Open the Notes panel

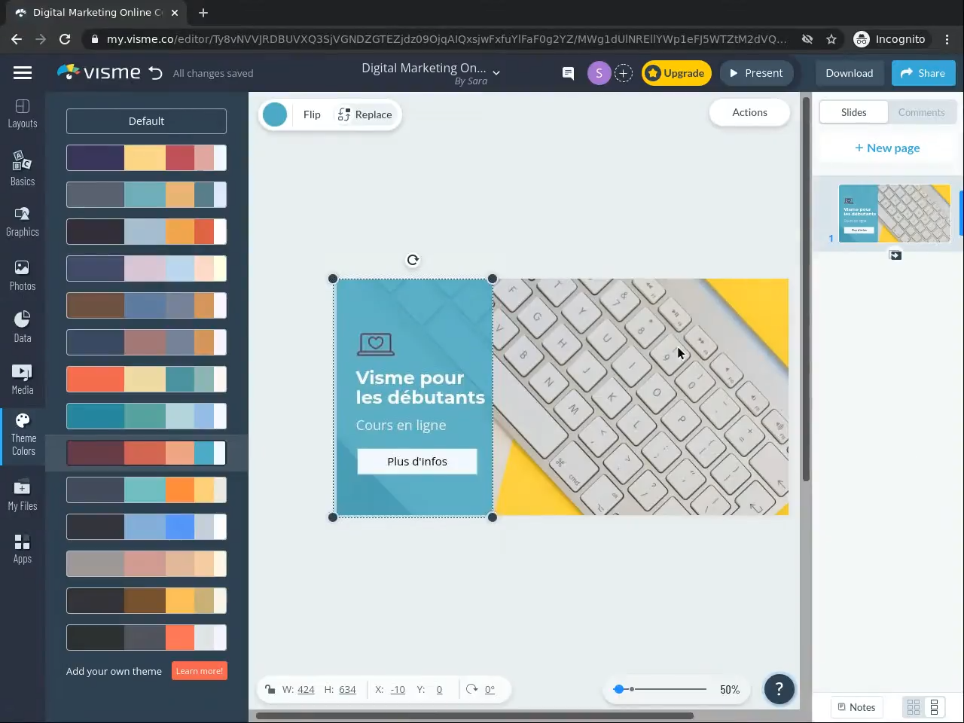(857, 707)
